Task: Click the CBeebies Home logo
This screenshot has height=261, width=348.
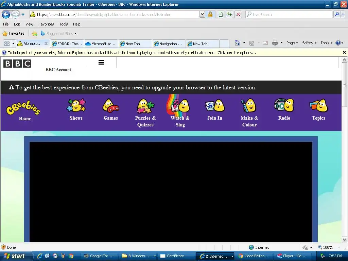Action: point(23,110)
